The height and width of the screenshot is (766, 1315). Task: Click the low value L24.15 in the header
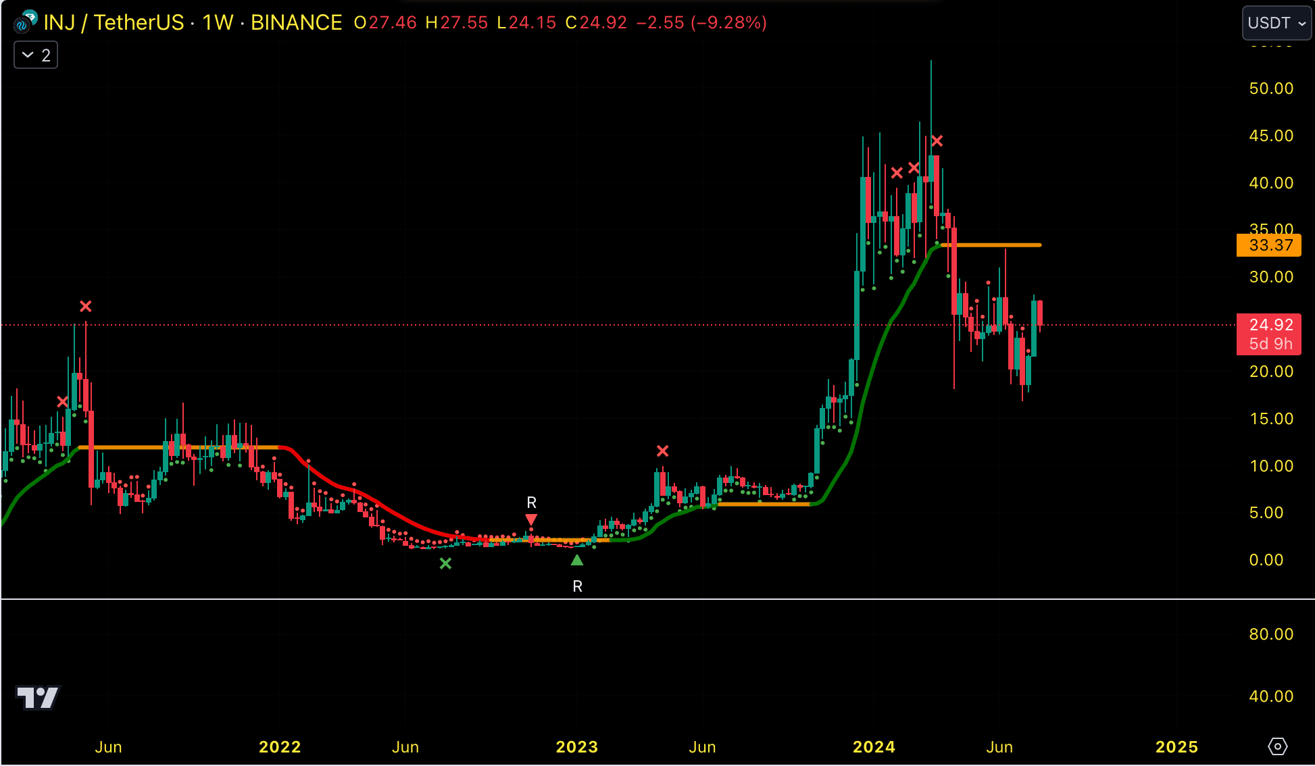[526, 23]
